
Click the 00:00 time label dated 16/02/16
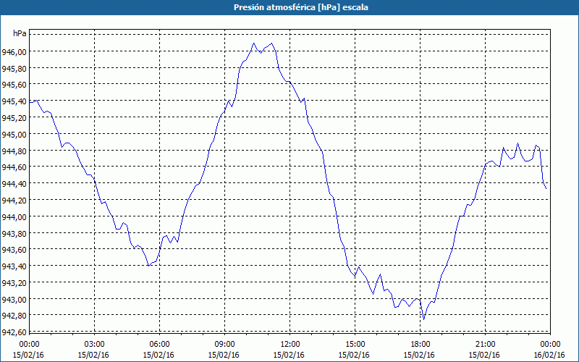550,345
